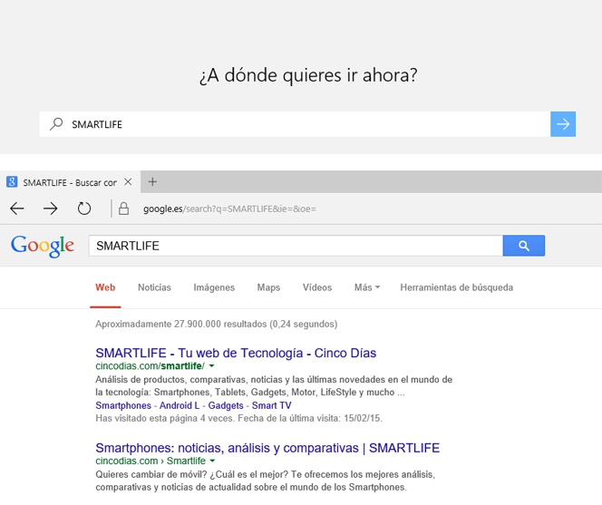This screenshot has height=505, width=602.
Task: Click the results count text 'Aproximadamente 27.900.000 resultados'
Action: (181, 324)
